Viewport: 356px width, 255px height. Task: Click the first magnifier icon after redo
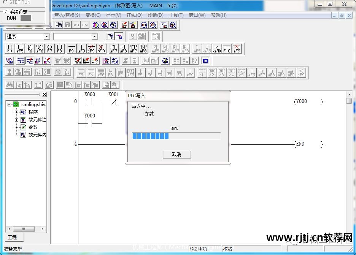pyautogui.click(x=95, y=25)
